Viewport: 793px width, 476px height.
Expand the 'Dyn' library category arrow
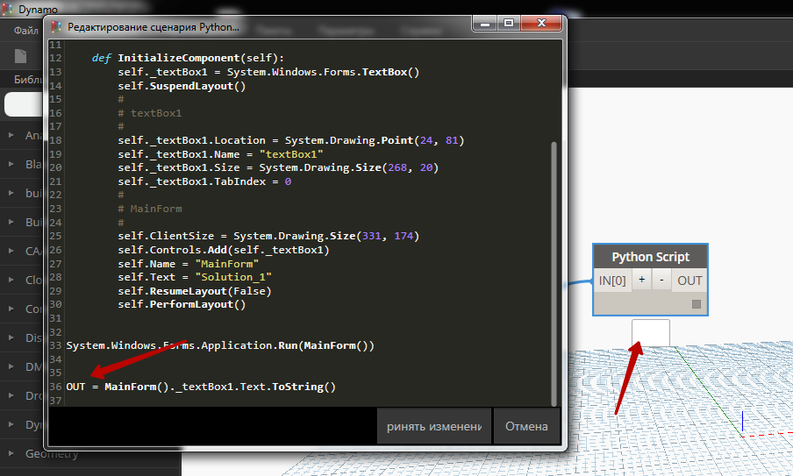[11, 425]
